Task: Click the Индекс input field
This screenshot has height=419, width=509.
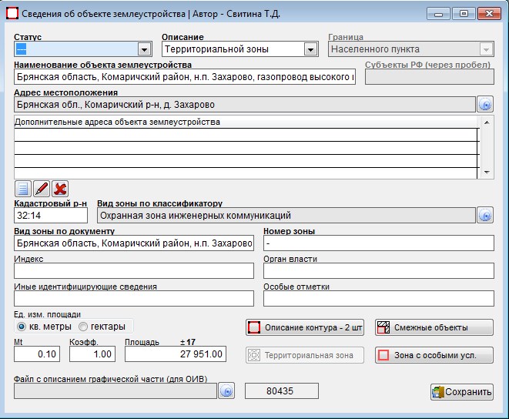Action: coord(134,271)
